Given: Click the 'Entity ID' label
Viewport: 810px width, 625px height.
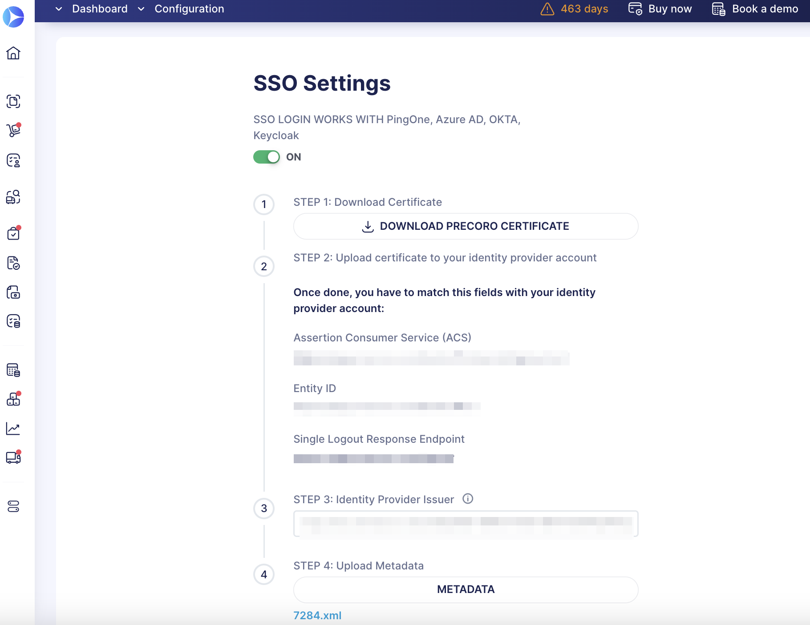Looking at the screenshot, I should (x=315, y=389).
